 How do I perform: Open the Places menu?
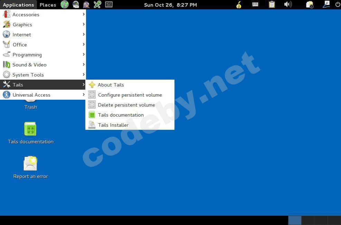point(48,5)
